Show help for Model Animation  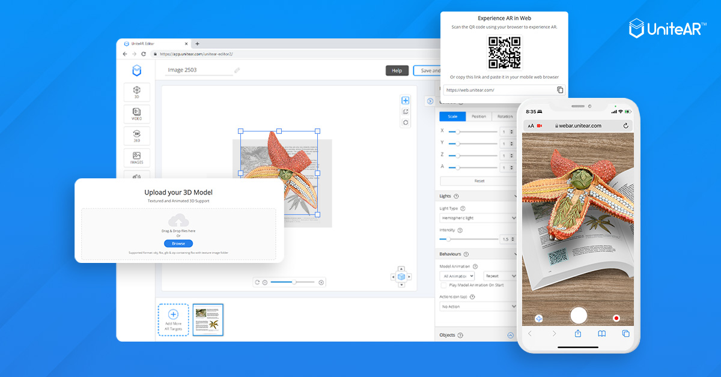coord(475,267)
